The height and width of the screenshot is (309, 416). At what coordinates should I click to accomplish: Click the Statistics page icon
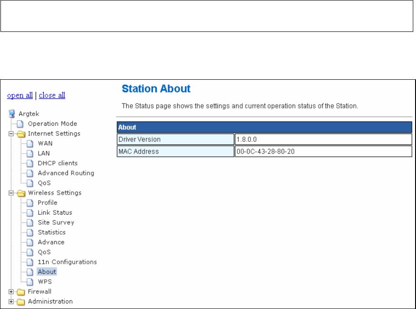[x=30, y=232]
